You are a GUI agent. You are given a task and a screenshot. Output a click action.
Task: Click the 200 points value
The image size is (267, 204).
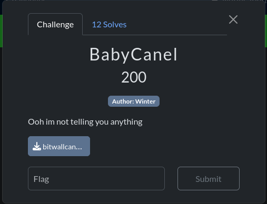click(134, 77)
